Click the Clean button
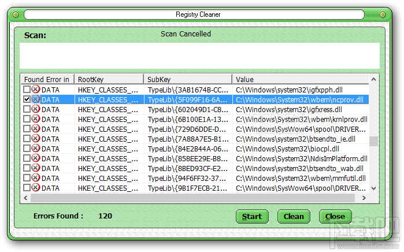The height and width of the screenshot is (252, 404). tap(294, 216)
